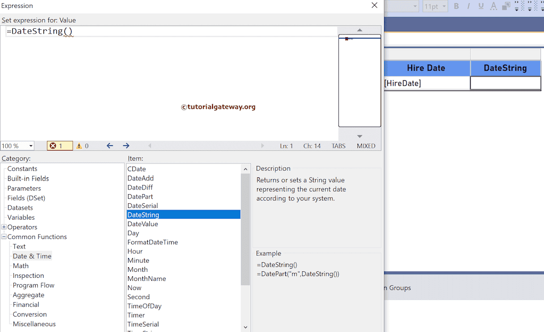Viewport: 544px width, 332px height.
Task: Click the first indent formatting icon
Action: coord(516,6)
